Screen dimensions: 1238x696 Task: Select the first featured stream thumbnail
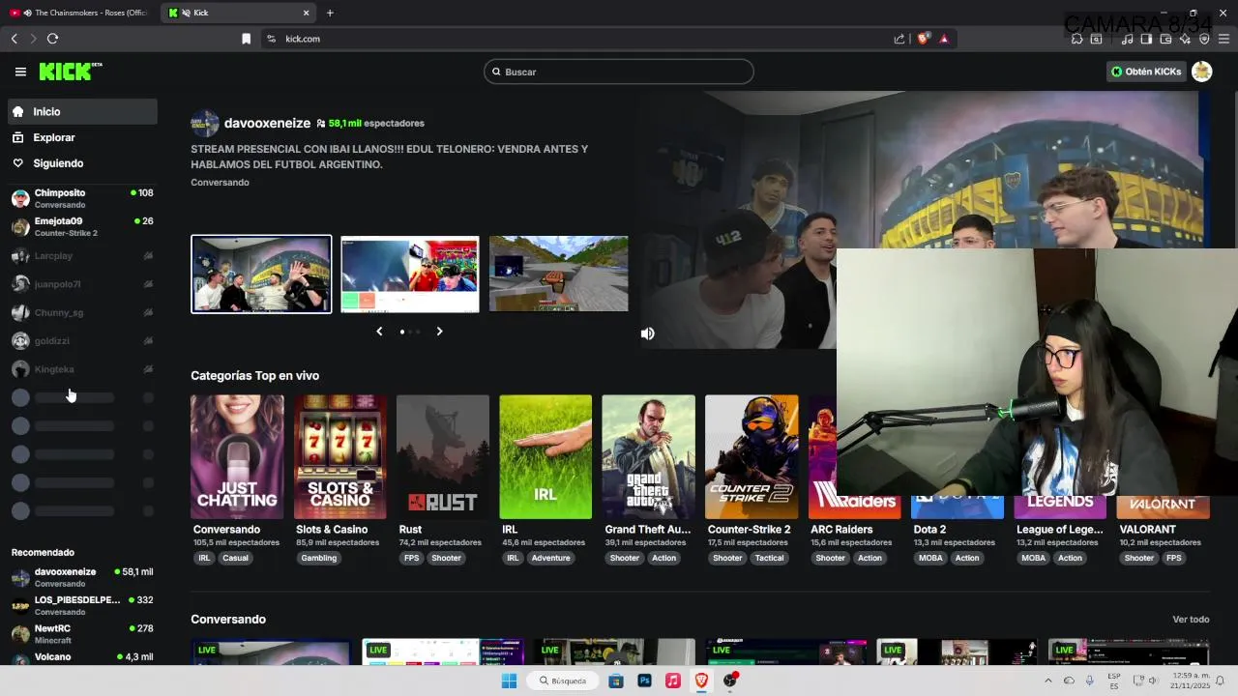[261, 274]
